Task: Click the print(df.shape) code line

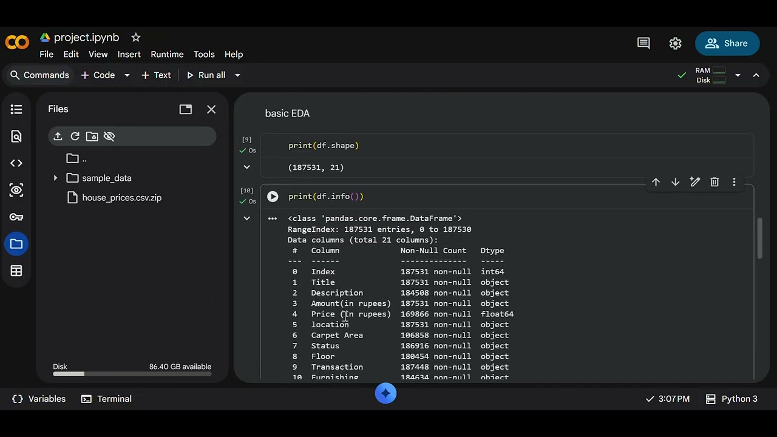Action: tap(324, 146)
